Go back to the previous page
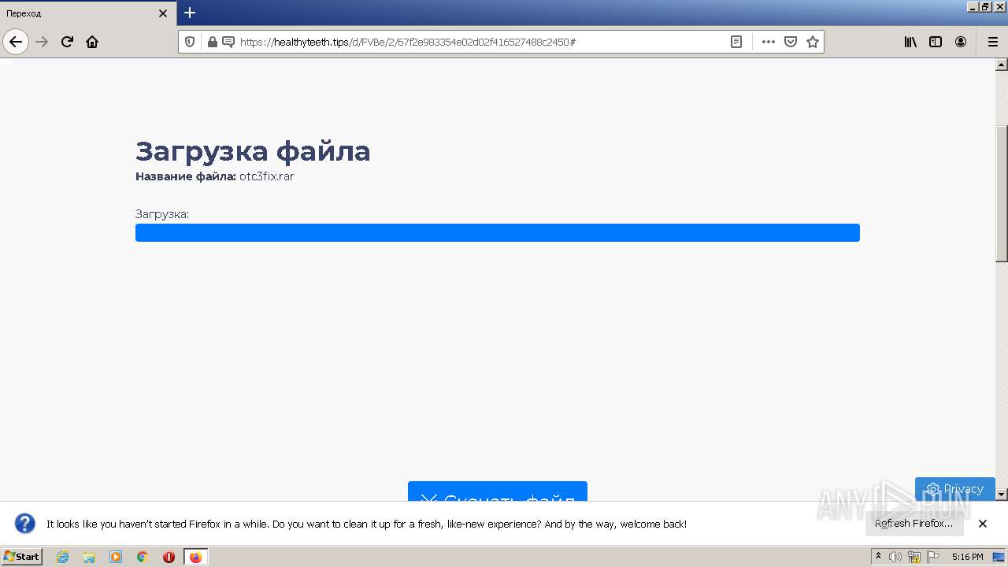Image resolution: width=1008 pixels, height=567 pixels. [16, 42]
